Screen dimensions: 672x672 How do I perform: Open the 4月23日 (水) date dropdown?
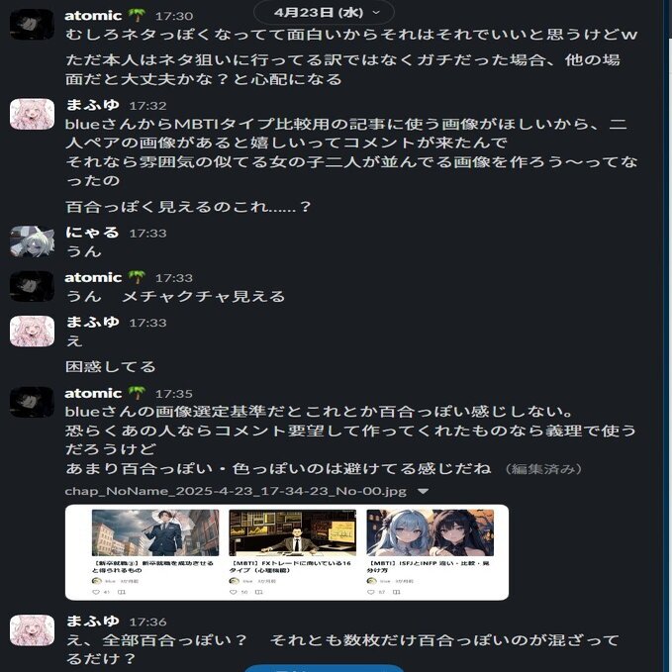click(324, 13)
